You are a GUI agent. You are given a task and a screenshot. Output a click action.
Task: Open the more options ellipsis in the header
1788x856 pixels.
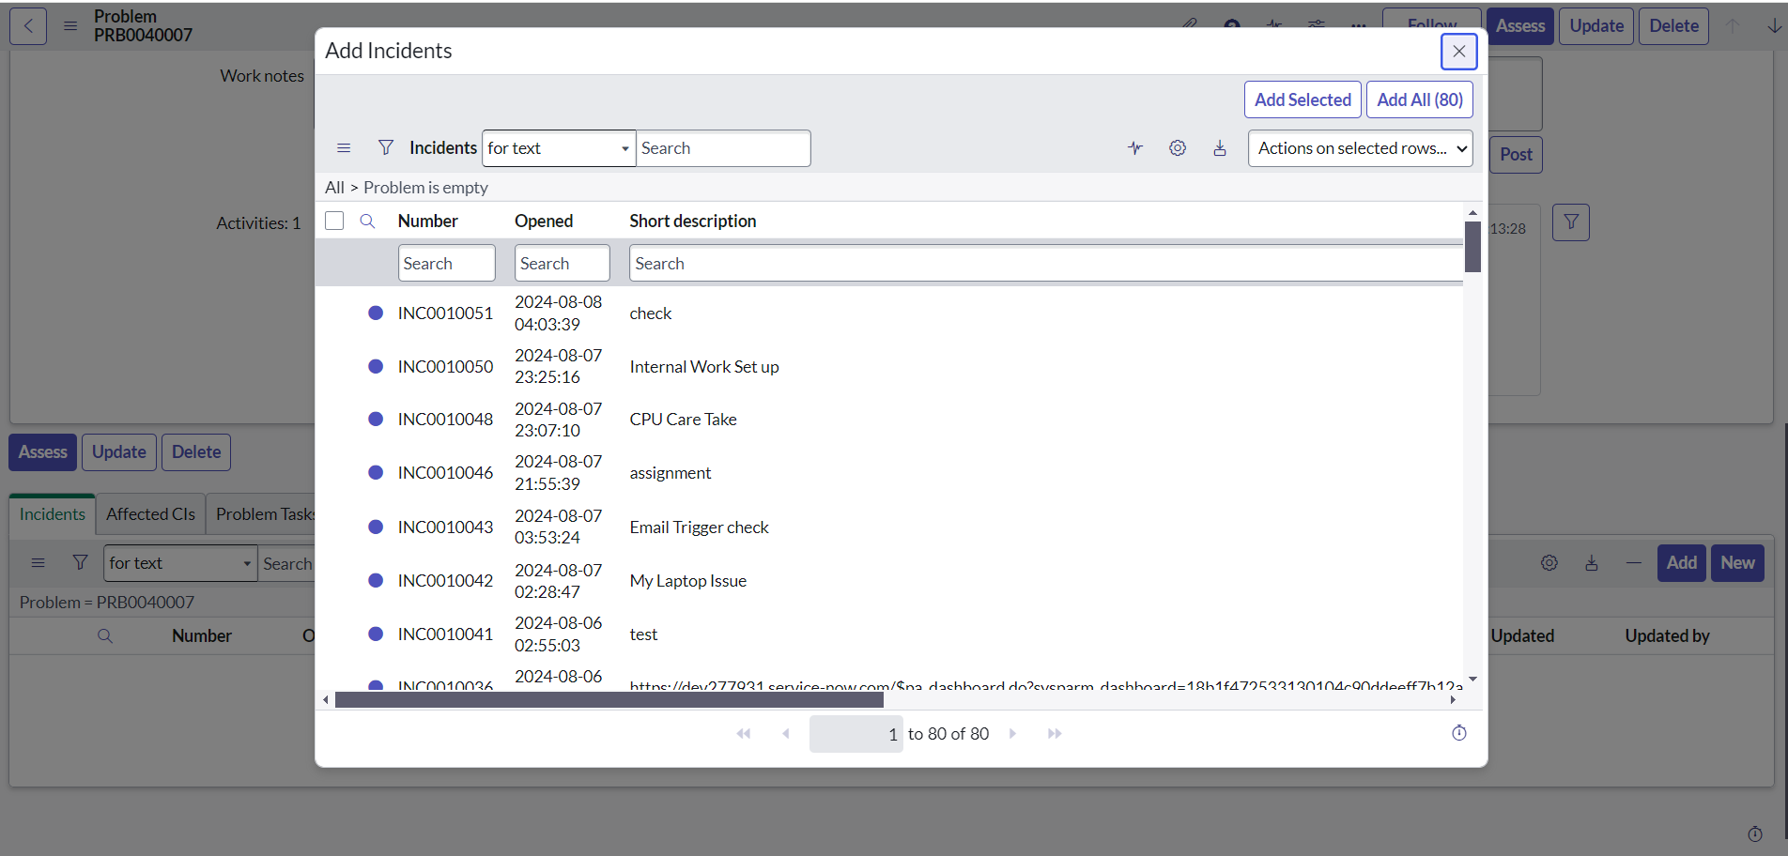(x=1358, y=26)
